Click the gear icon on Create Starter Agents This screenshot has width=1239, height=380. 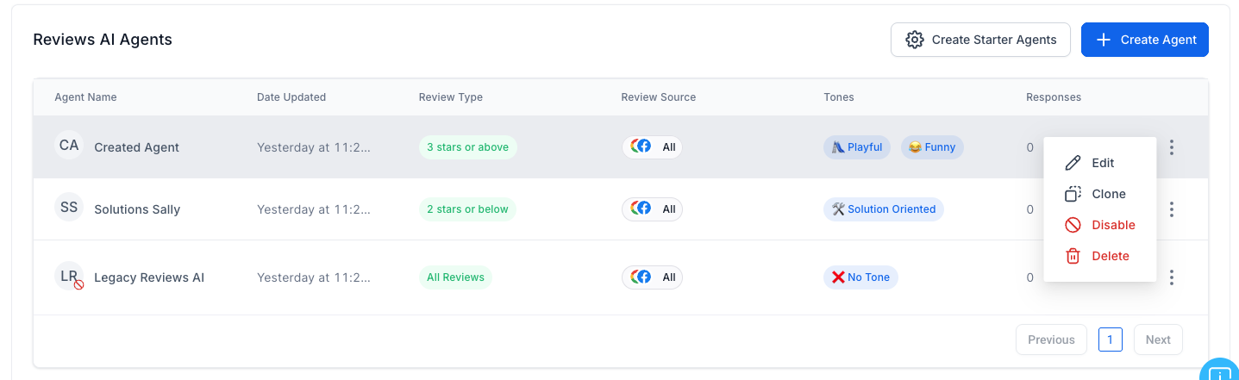pos(914,40)
